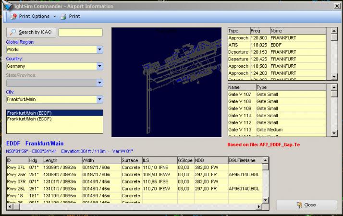Select the Departure 120,150 row

tap(277, 52)
